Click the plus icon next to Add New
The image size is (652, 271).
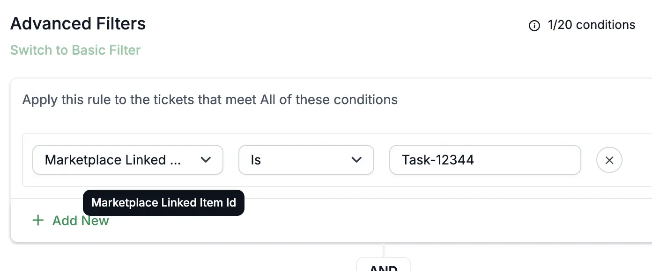click(37, 221)
